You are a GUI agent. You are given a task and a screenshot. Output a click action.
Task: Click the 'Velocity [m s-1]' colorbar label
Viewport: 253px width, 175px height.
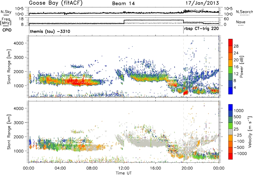(250, 132)
